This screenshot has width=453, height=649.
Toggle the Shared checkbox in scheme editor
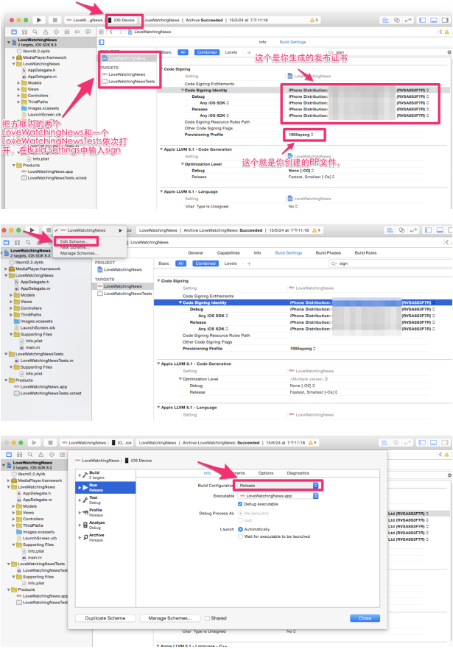pos(207,618)
